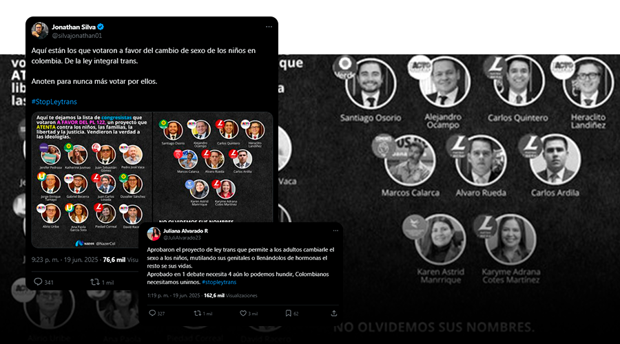Open @JuliAlvarado23 profile handle
This screenshot has width=620, height=344.
(182, 238)
